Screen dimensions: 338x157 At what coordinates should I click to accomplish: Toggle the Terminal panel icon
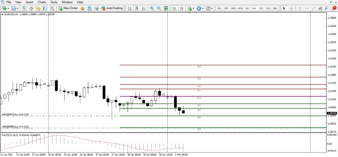tap(45, 8)
